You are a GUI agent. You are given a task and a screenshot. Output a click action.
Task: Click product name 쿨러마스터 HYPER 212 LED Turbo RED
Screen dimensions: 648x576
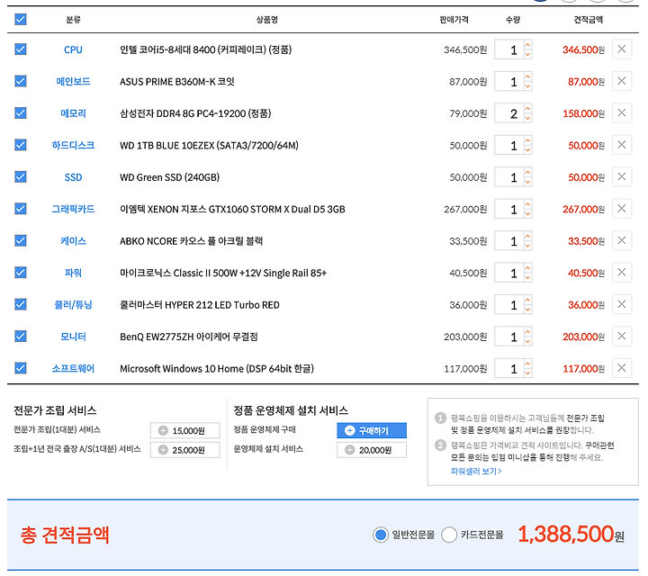(x=200, y=305)
